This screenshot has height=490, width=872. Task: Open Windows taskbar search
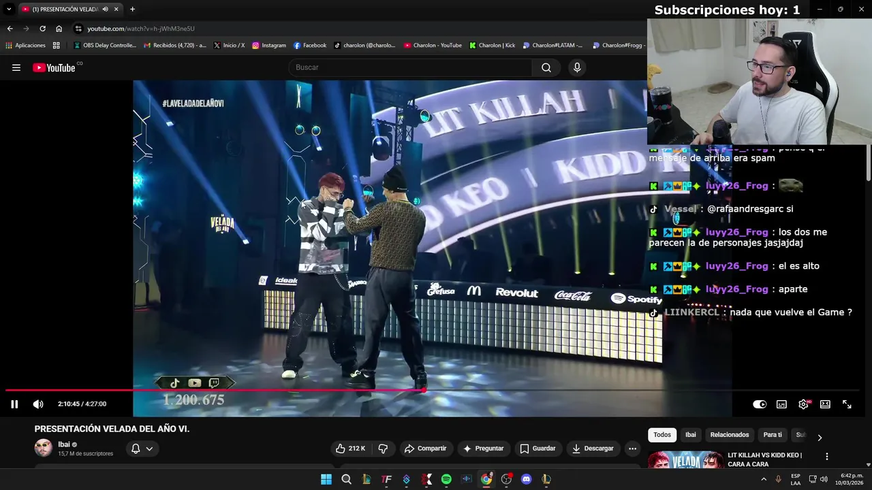coord(346,479)
